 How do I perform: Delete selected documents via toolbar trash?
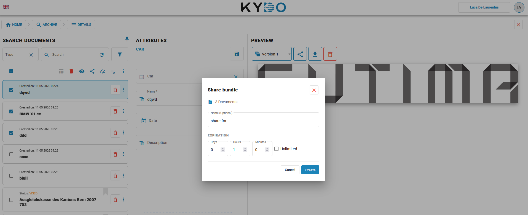[x=71, y=71]
